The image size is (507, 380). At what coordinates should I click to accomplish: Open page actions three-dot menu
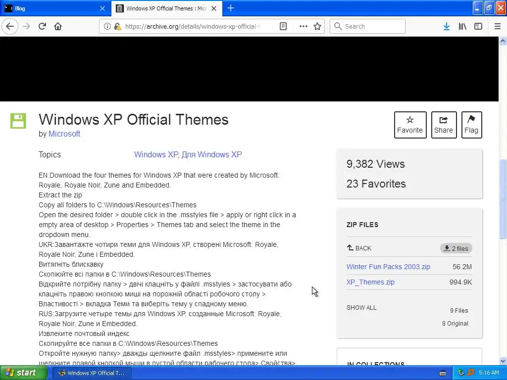[x=304, y=26]
